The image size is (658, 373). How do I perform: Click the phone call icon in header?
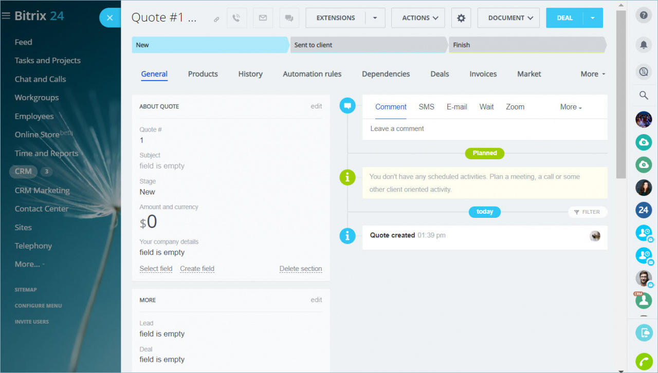point(236,18)
